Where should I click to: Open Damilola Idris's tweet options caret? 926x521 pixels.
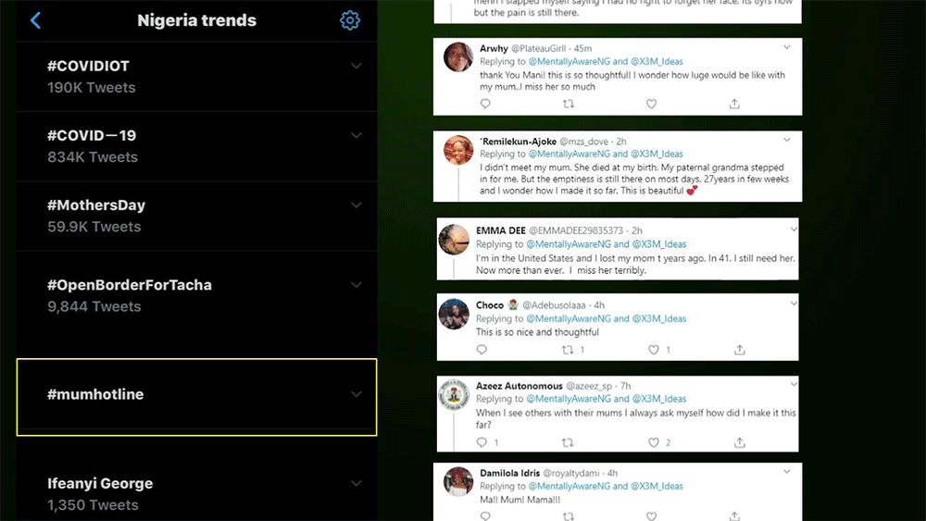tap(786, 471)
